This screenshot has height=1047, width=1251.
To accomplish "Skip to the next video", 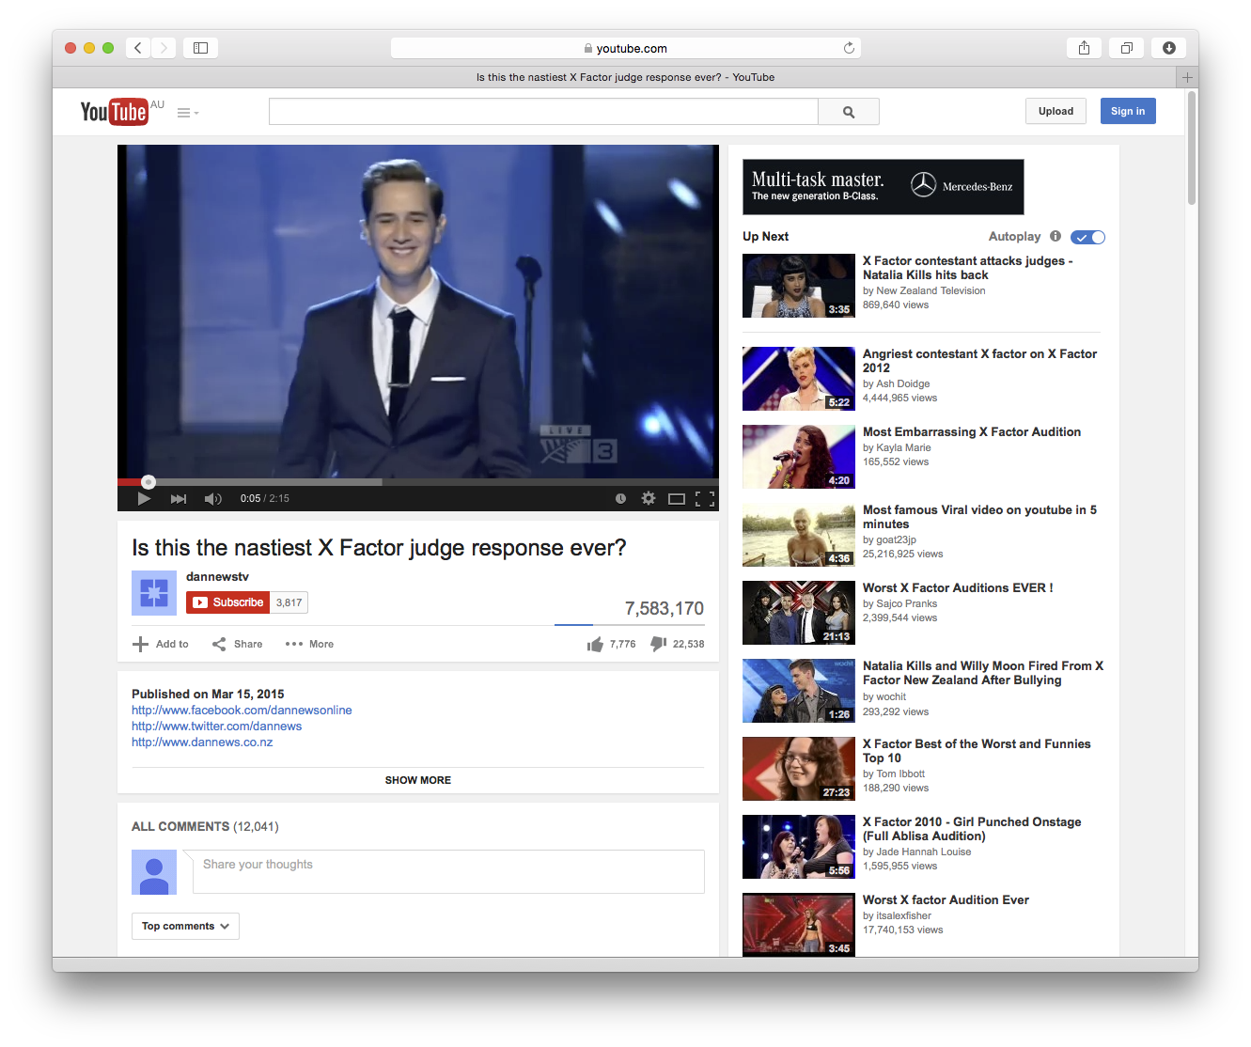I will pos(179,499).
